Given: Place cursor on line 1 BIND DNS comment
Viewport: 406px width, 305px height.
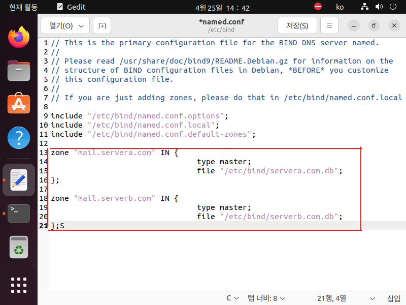Looking at the screenshot, I should (x=215, y=43).
